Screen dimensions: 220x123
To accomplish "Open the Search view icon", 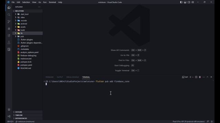I will coord(9,15).
